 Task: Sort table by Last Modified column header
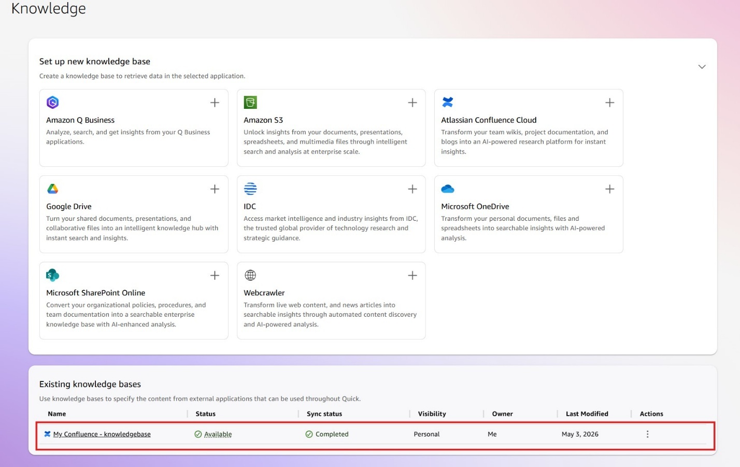[x=587, y=414]
